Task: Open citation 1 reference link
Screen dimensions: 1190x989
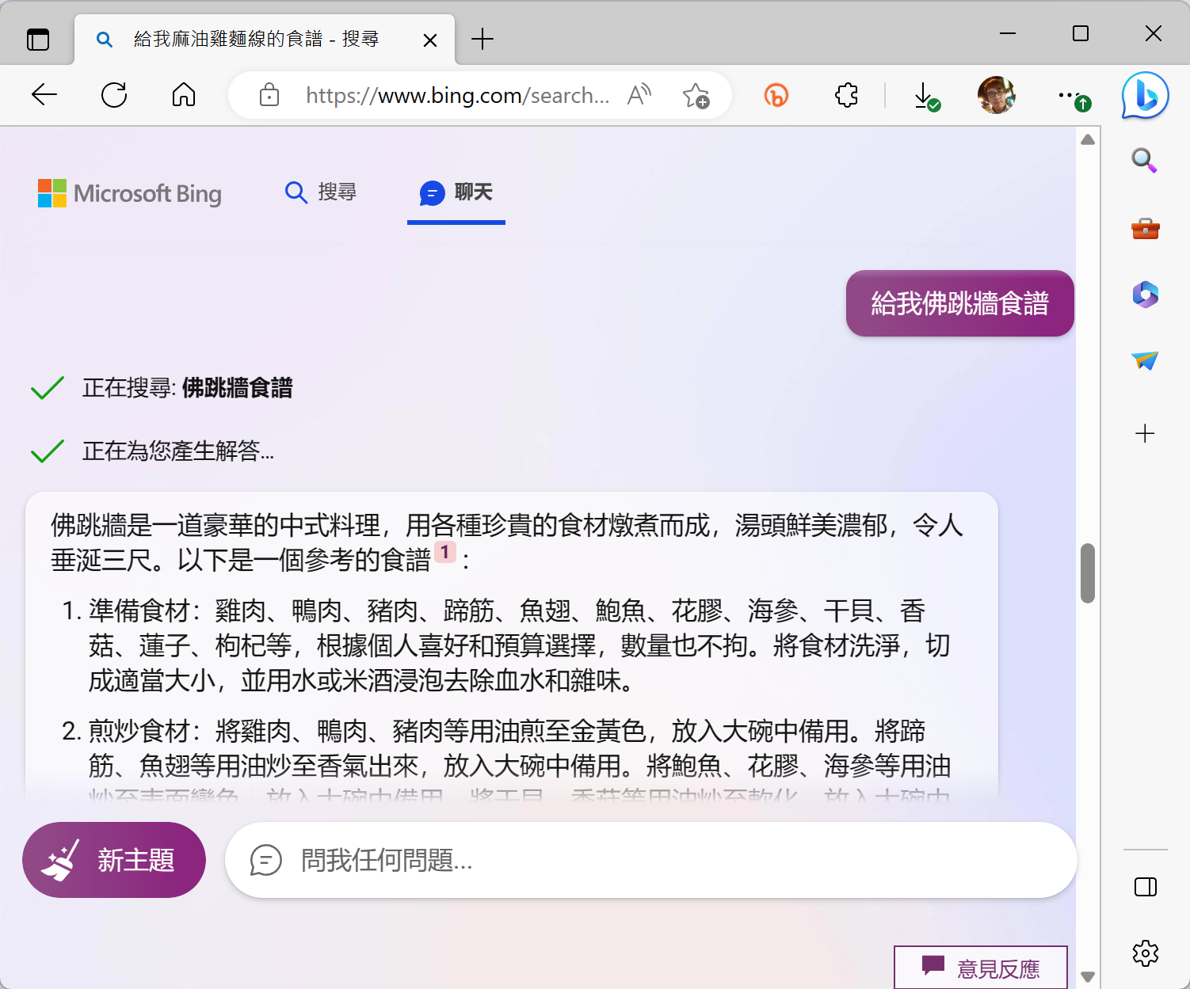Action: [x=444, y=553]
